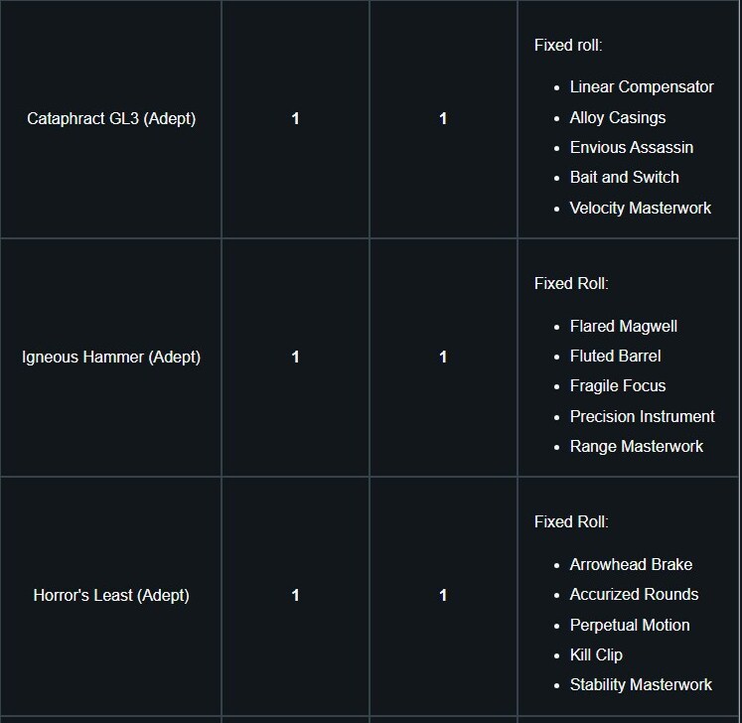
Task: Click the Cataphract GL3 (Adept) weapon name
Action: tap(111, 118)
